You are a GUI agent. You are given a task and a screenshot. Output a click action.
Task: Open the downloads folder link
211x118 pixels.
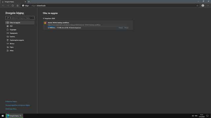click(17, 105)
